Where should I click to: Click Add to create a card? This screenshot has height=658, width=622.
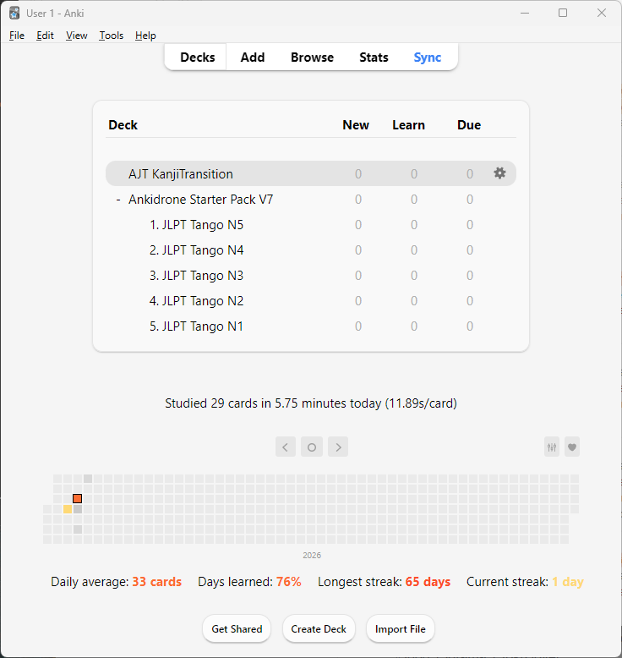pyautogui.click(x=253, y=57)
